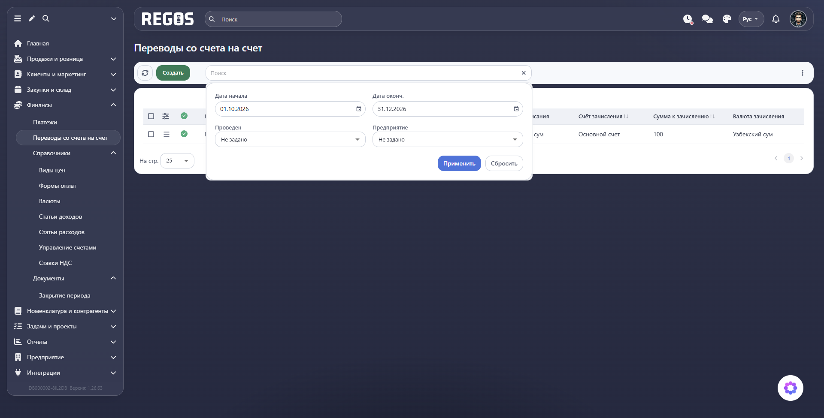Click the refresh icon next to Создать

(x=145, y=73)
